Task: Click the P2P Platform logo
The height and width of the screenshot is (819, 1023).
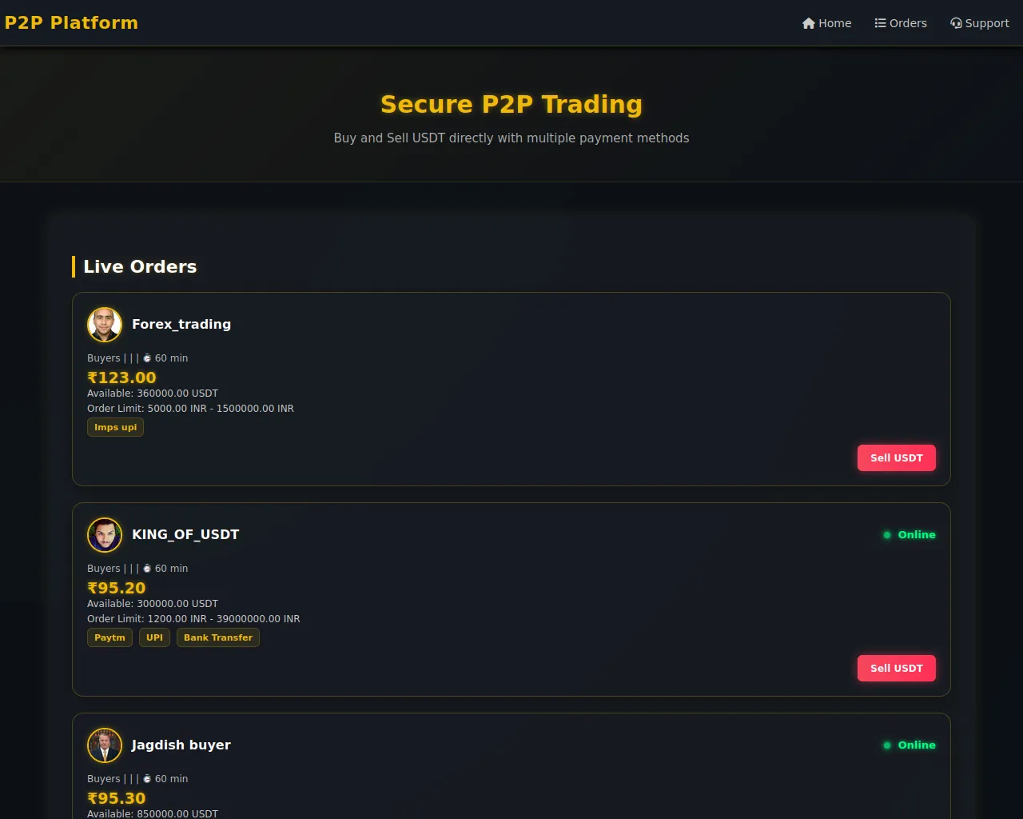Action: click(71, 23)
